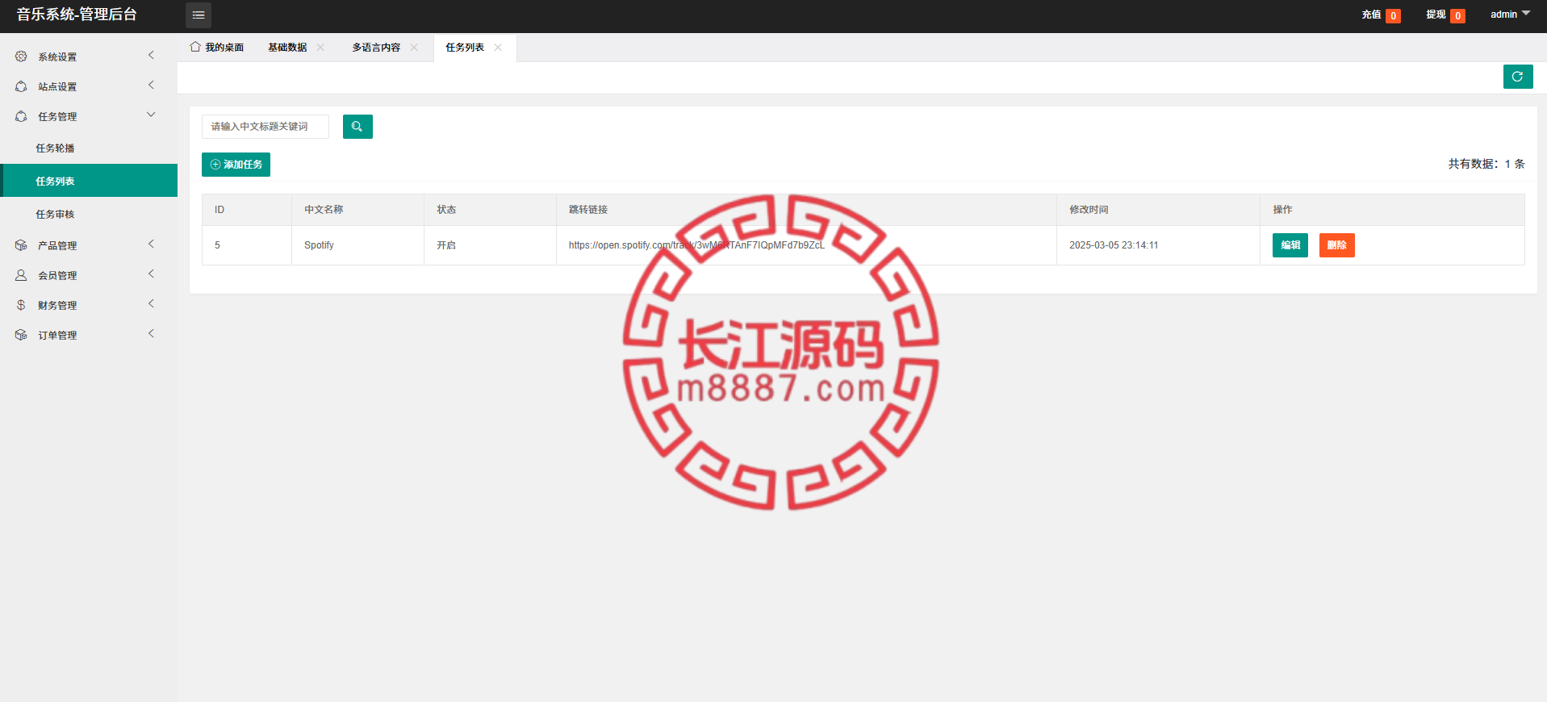This screenshot has height=702, width=1547.
Task: Collapse the 任务管理 menu chevron
Action: pyautogui.click(x=151, y=115)
